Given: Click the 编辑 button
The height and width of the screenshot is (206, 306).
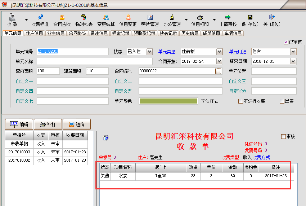Looking at the screenshot, I should tap(19, 124).
